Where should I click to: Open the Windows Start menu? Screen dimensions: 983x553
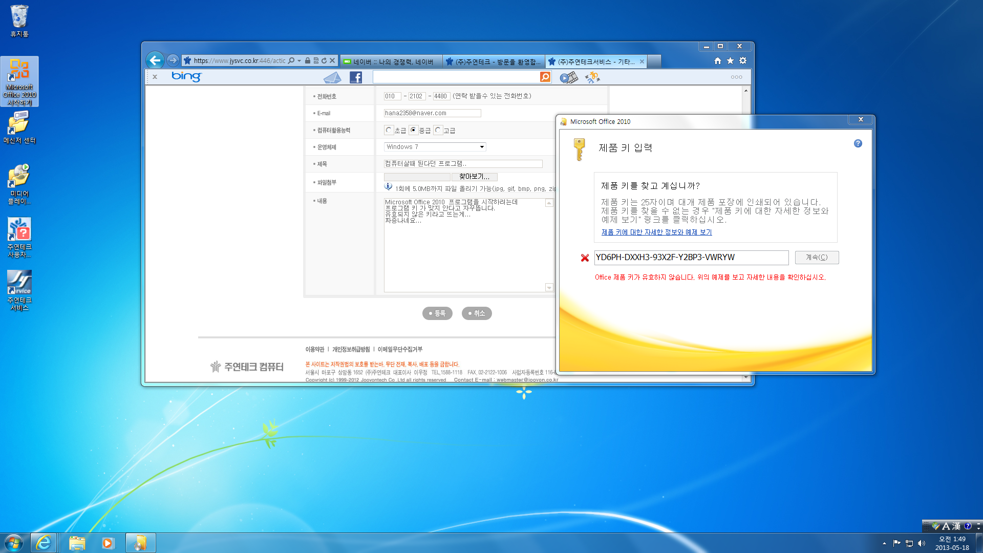14,543
